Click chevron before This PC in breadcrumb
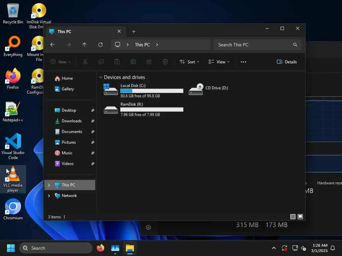 [x=128, y=45]
